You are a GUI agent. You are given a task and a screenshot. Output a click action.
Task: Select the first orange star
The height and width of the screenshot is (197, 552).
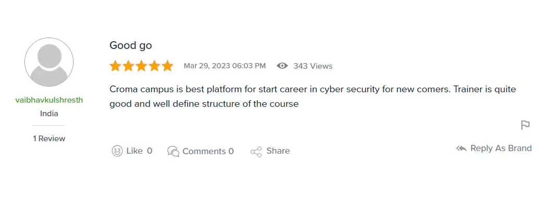115,66
